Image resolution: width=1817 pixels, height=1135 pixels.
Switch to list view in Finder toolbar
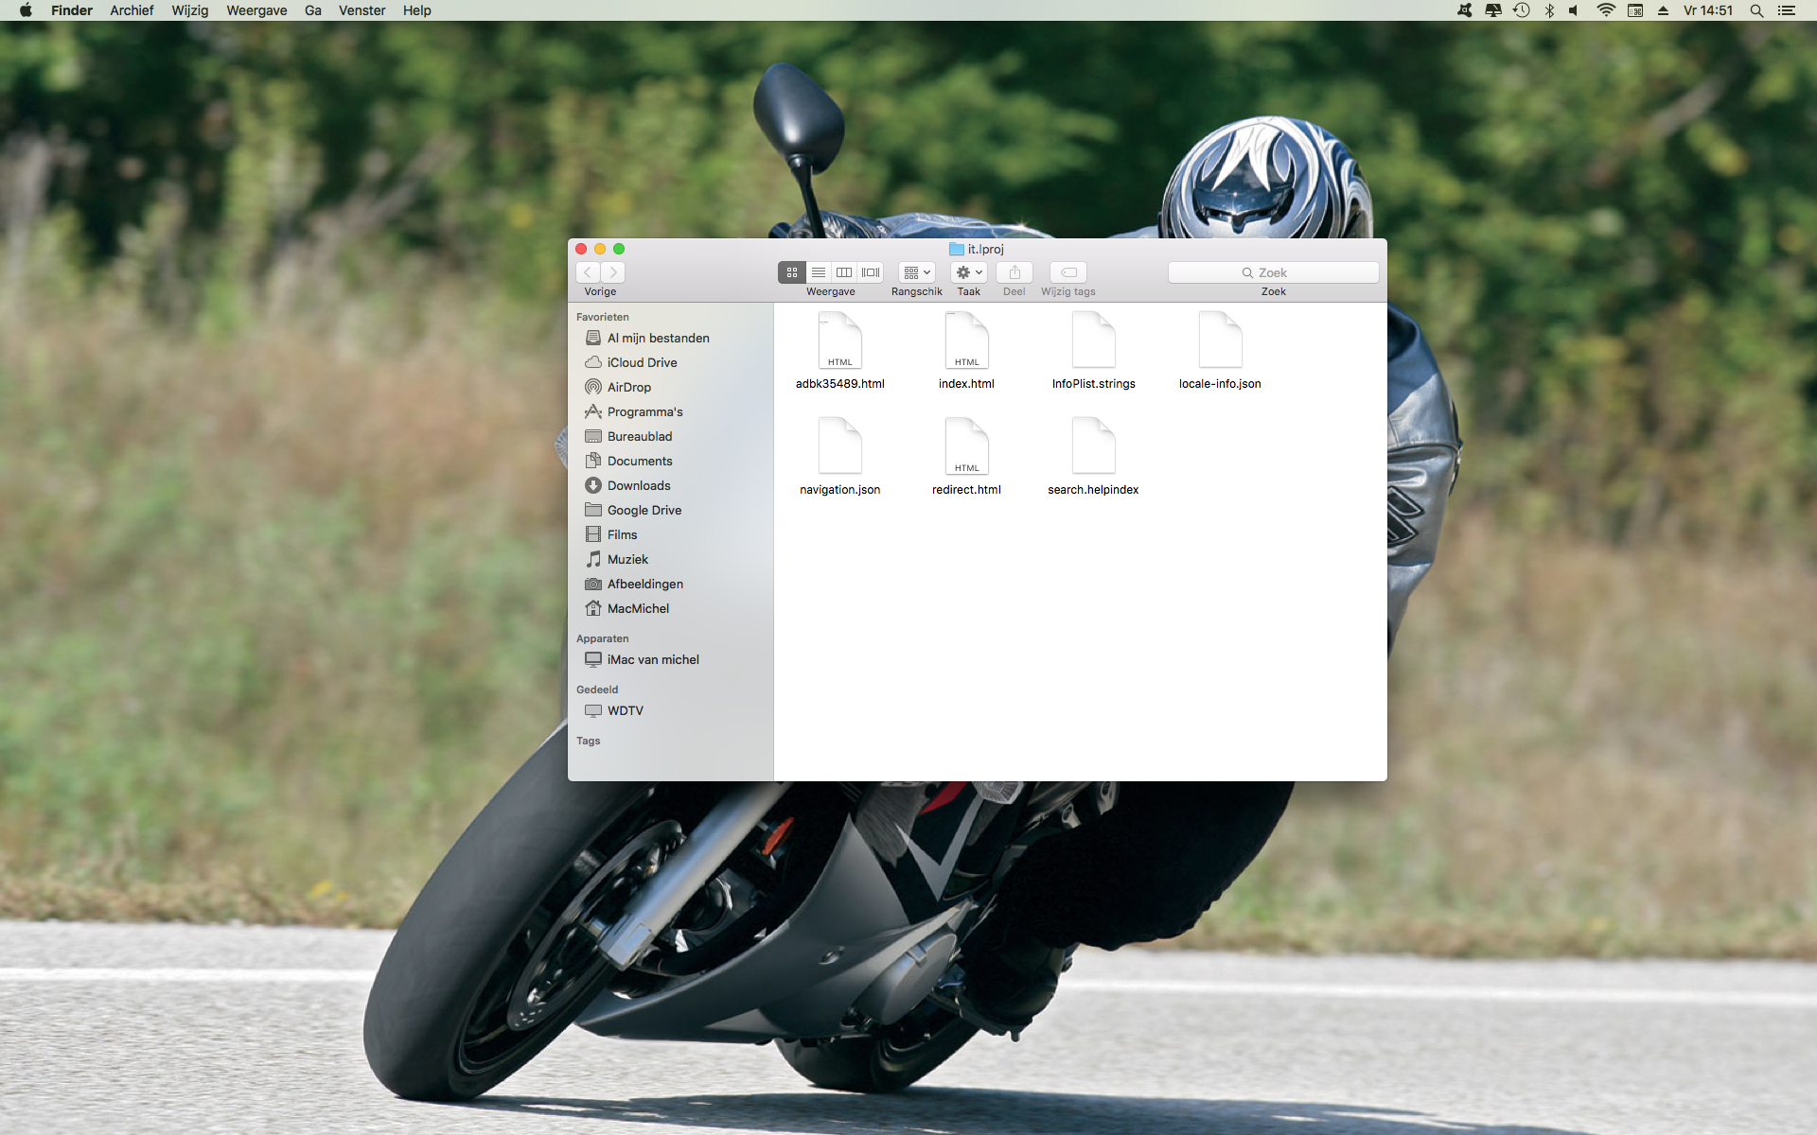819,272
